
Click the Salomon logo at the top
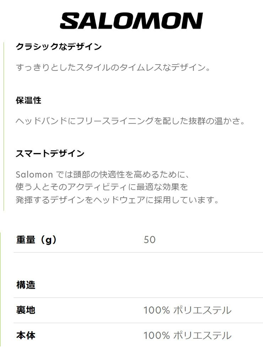click(131, 21)
